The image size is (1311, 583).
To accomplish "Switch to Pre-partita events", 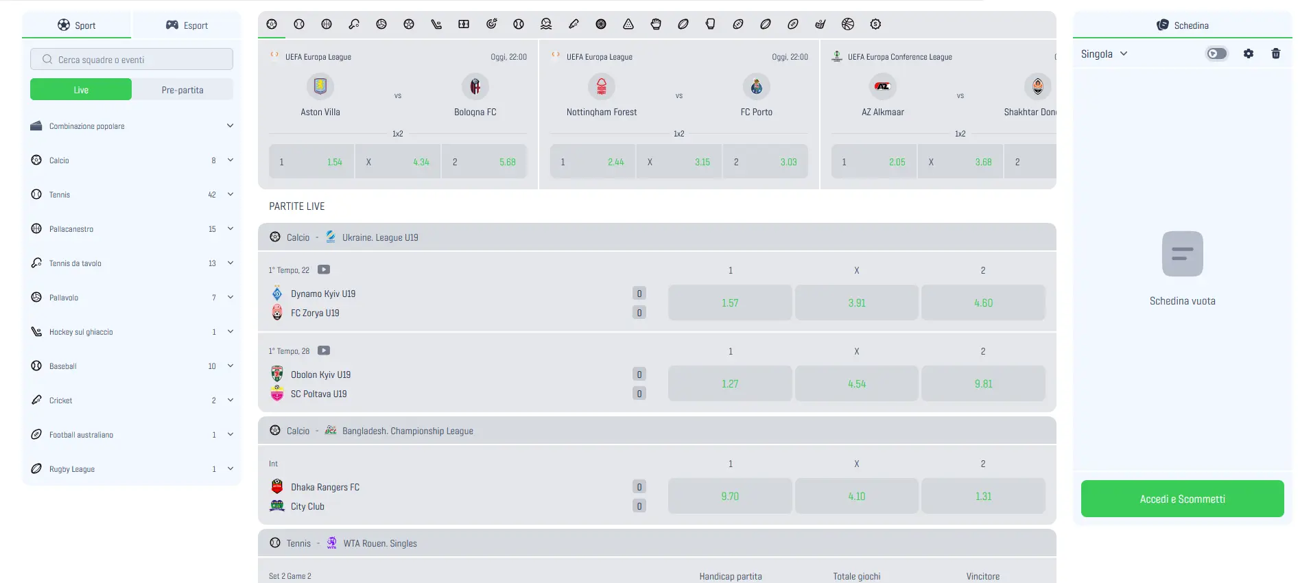I will click(182, 90).
